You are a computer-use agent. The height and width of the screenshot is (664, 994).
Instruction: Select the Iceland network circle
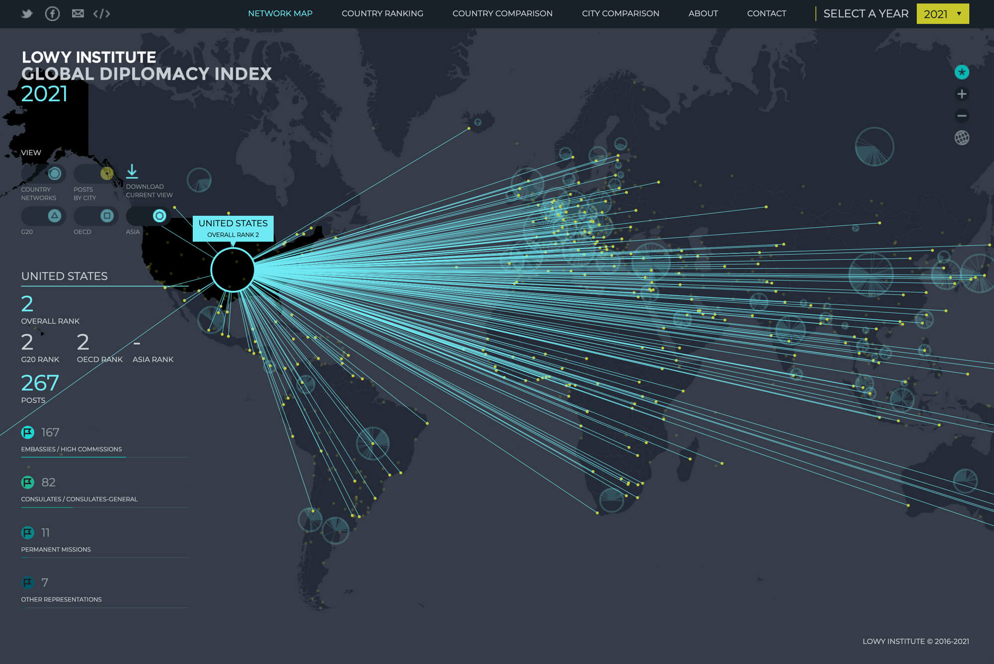[478, 122]
